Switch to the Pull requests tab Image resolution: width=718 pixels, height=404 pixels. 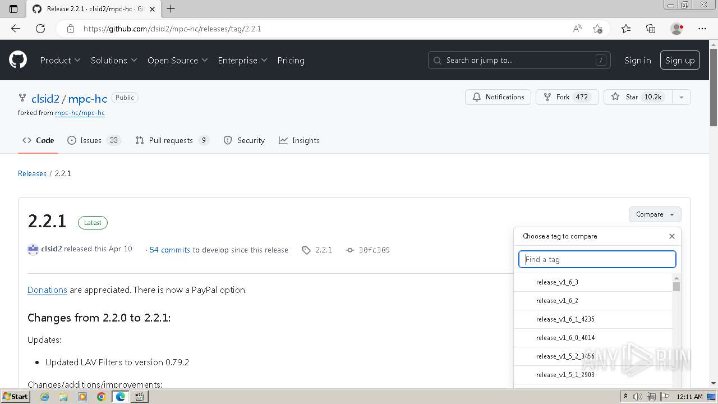[x=172, y=140]
